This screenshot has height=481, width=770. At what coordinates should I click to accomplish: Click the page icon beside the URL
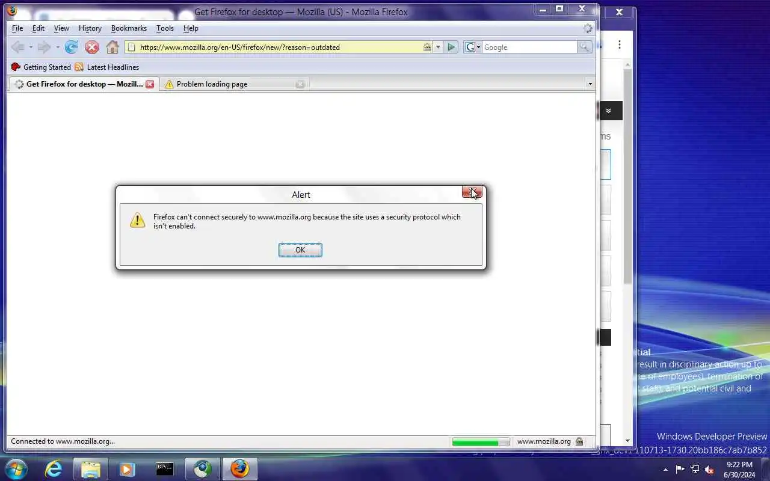(131, 47)
